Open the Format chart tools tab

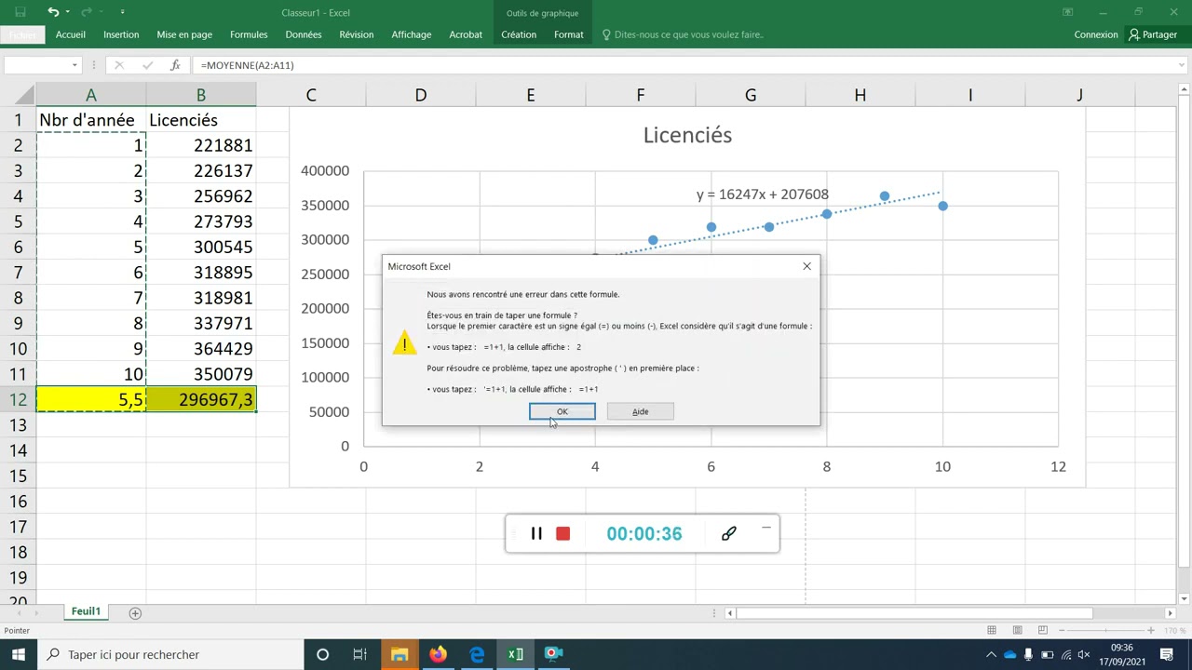click(569, 34)
